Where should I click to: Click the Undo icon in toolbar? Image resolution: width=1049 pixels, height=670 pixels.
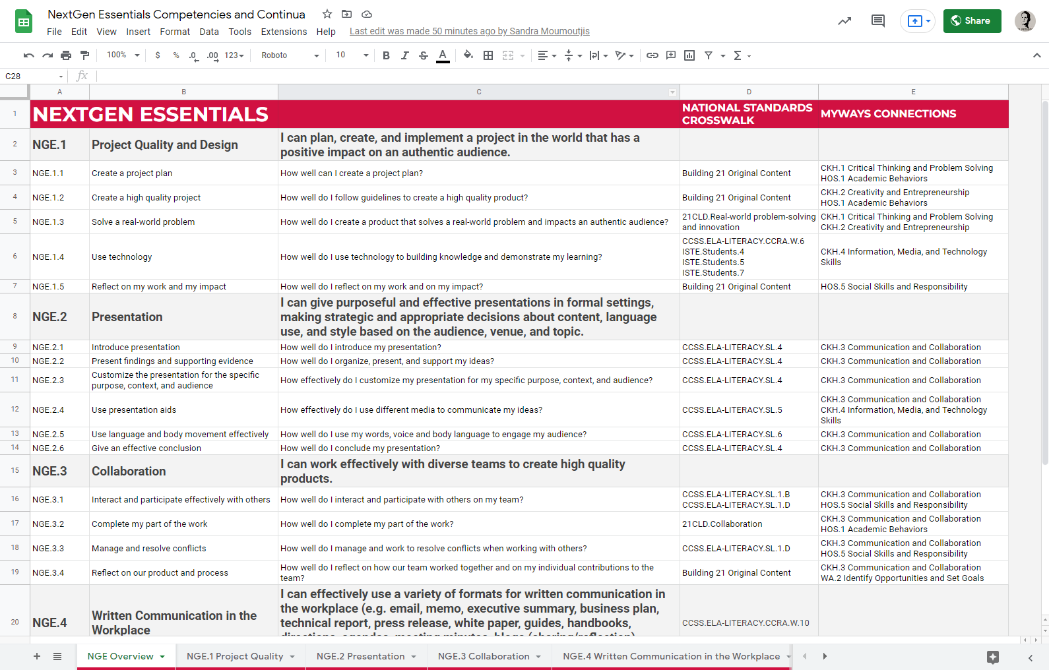tap(28, 55)
